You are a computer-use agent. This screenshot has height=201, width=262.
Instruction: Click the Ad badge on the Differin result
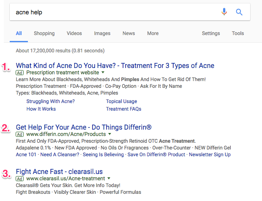(x=19, y=134)
